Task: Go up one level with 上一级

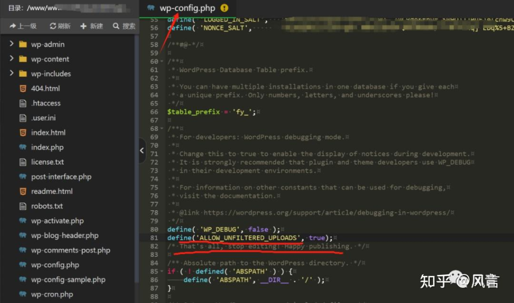Action: (x=23, y=26)
